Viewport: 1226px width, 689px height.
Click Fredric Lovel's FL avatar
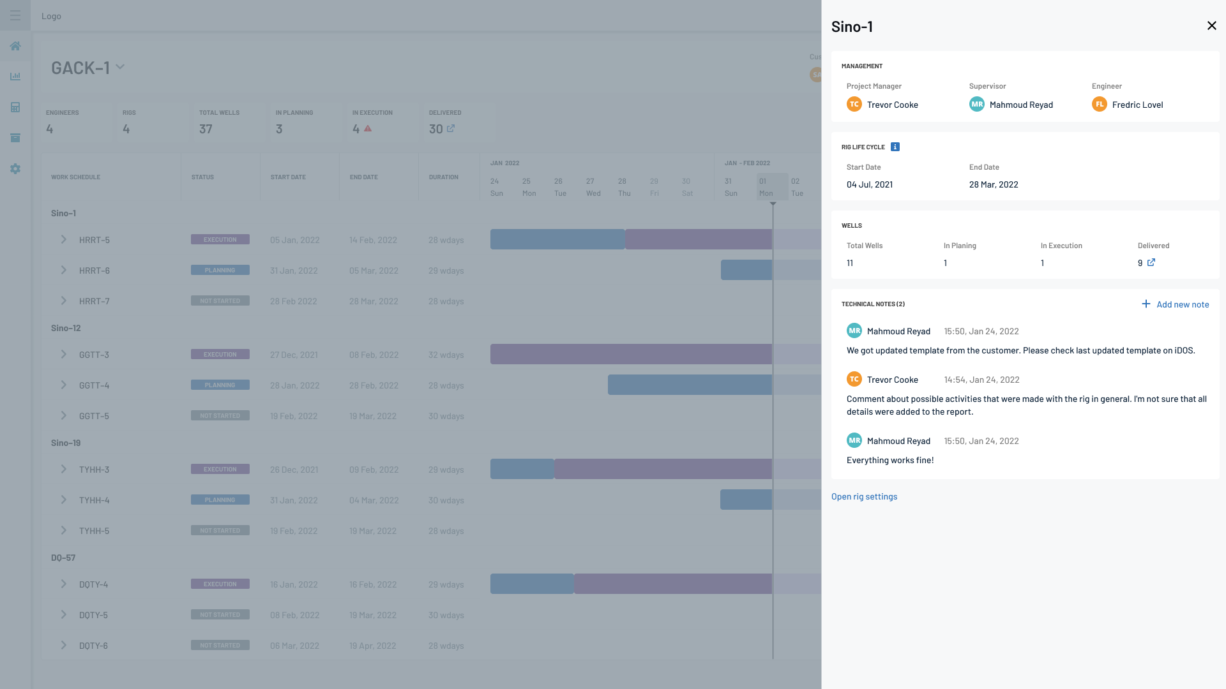point(1100,104)
